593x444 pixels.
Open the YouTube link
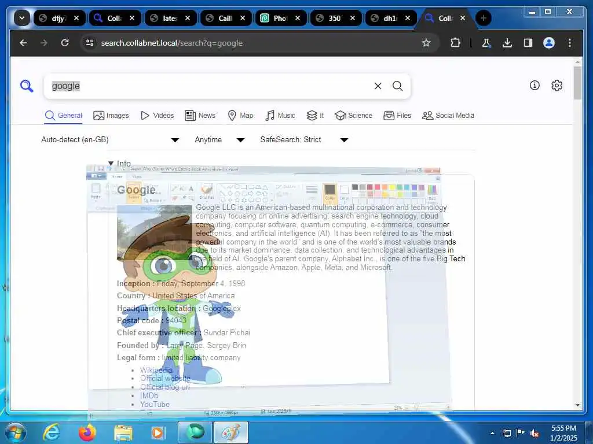tap(155, 404)
